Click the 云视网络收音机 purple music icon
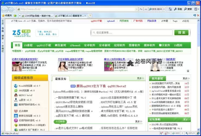The height and width of the screenshot is (136, 201). coord(16,120)
